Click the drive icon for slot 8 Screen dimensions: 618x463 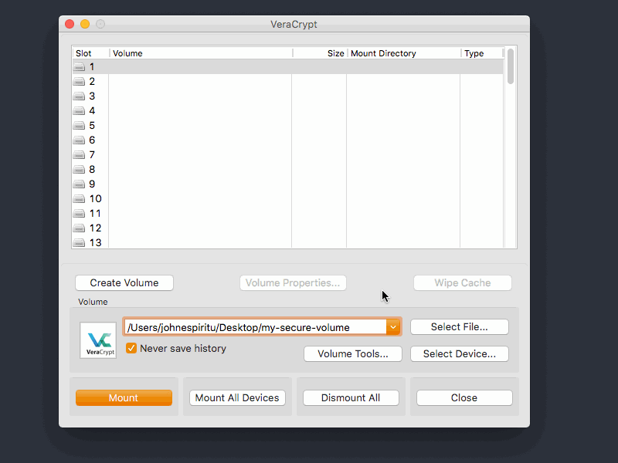(80, 170)
